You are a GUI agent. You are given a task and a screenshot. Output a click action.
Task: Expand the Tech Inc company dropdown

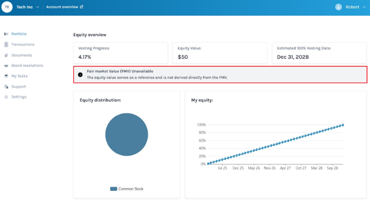coord(38,7)
